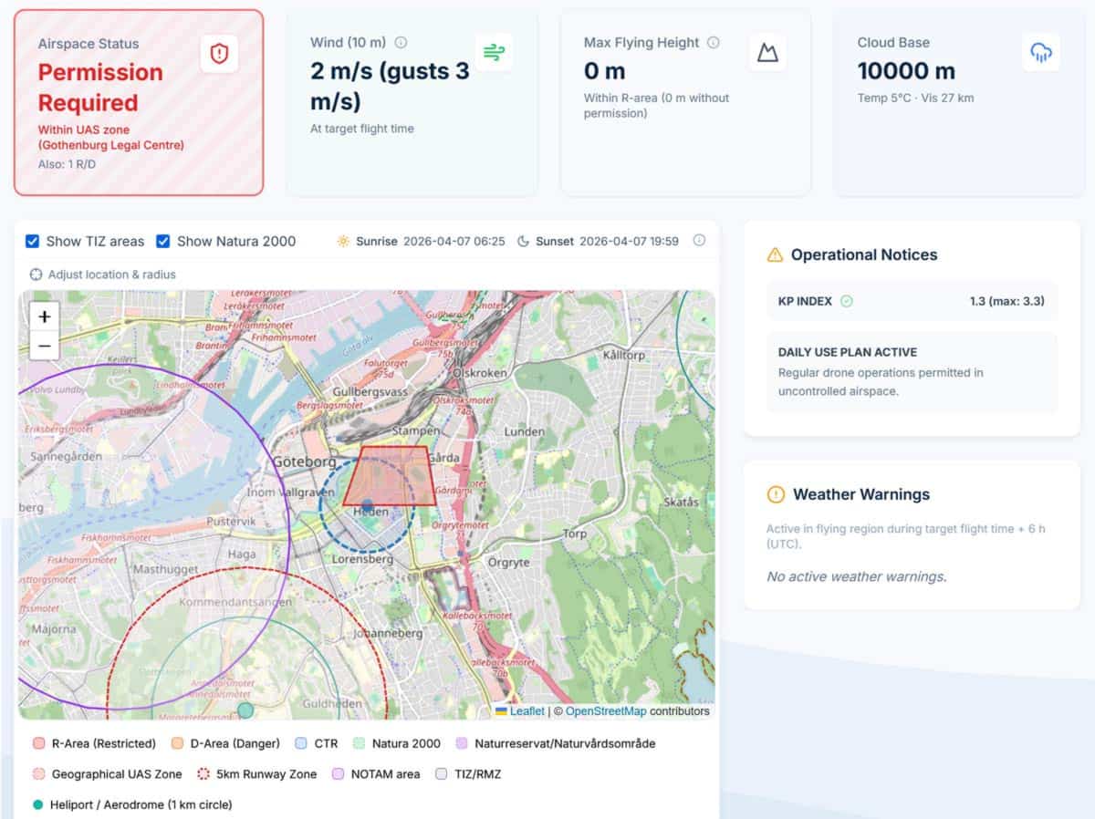Click the rain cloud icon in Cloud Base card
This screenshot has width=1095, height=819.
(1041, 52)
